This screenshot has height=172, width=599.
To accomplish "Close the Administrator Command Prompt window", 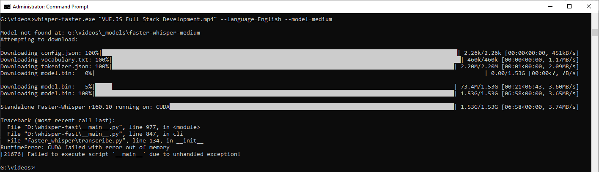I will (589, 6).
